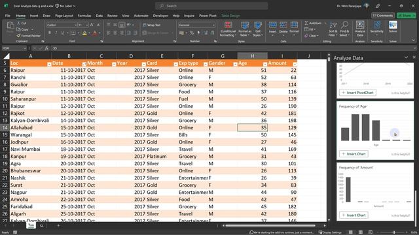The image size is (419, 235).
Task: Toggle Wrap Text
Action: [x=152, y=25]
